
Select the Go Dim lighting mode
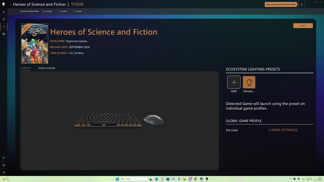coord(74,11)
